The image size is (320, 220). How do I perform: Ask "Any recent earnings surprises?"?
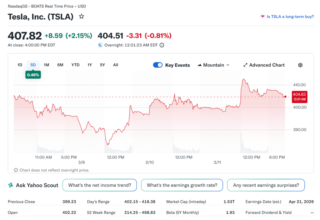(x=266, y=185)
